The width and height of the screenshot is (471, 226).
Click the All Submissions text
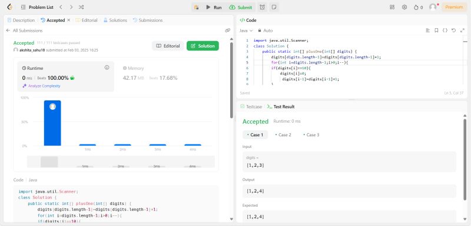point(28,31)
